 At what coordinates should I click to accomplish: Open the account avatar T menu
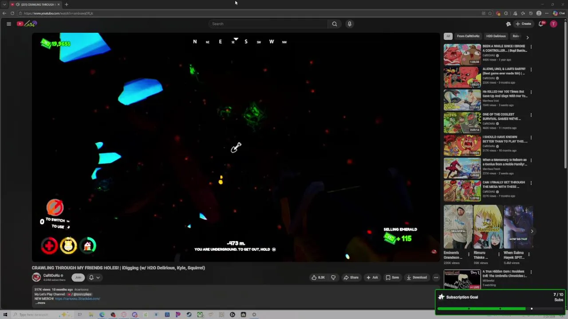(553, 24)
